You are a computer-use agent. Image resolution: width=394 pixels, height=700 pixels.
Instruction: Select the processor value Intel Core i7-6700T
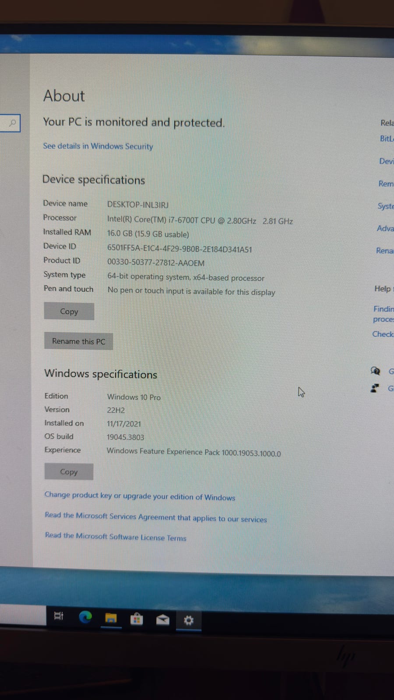pos(200,220)
